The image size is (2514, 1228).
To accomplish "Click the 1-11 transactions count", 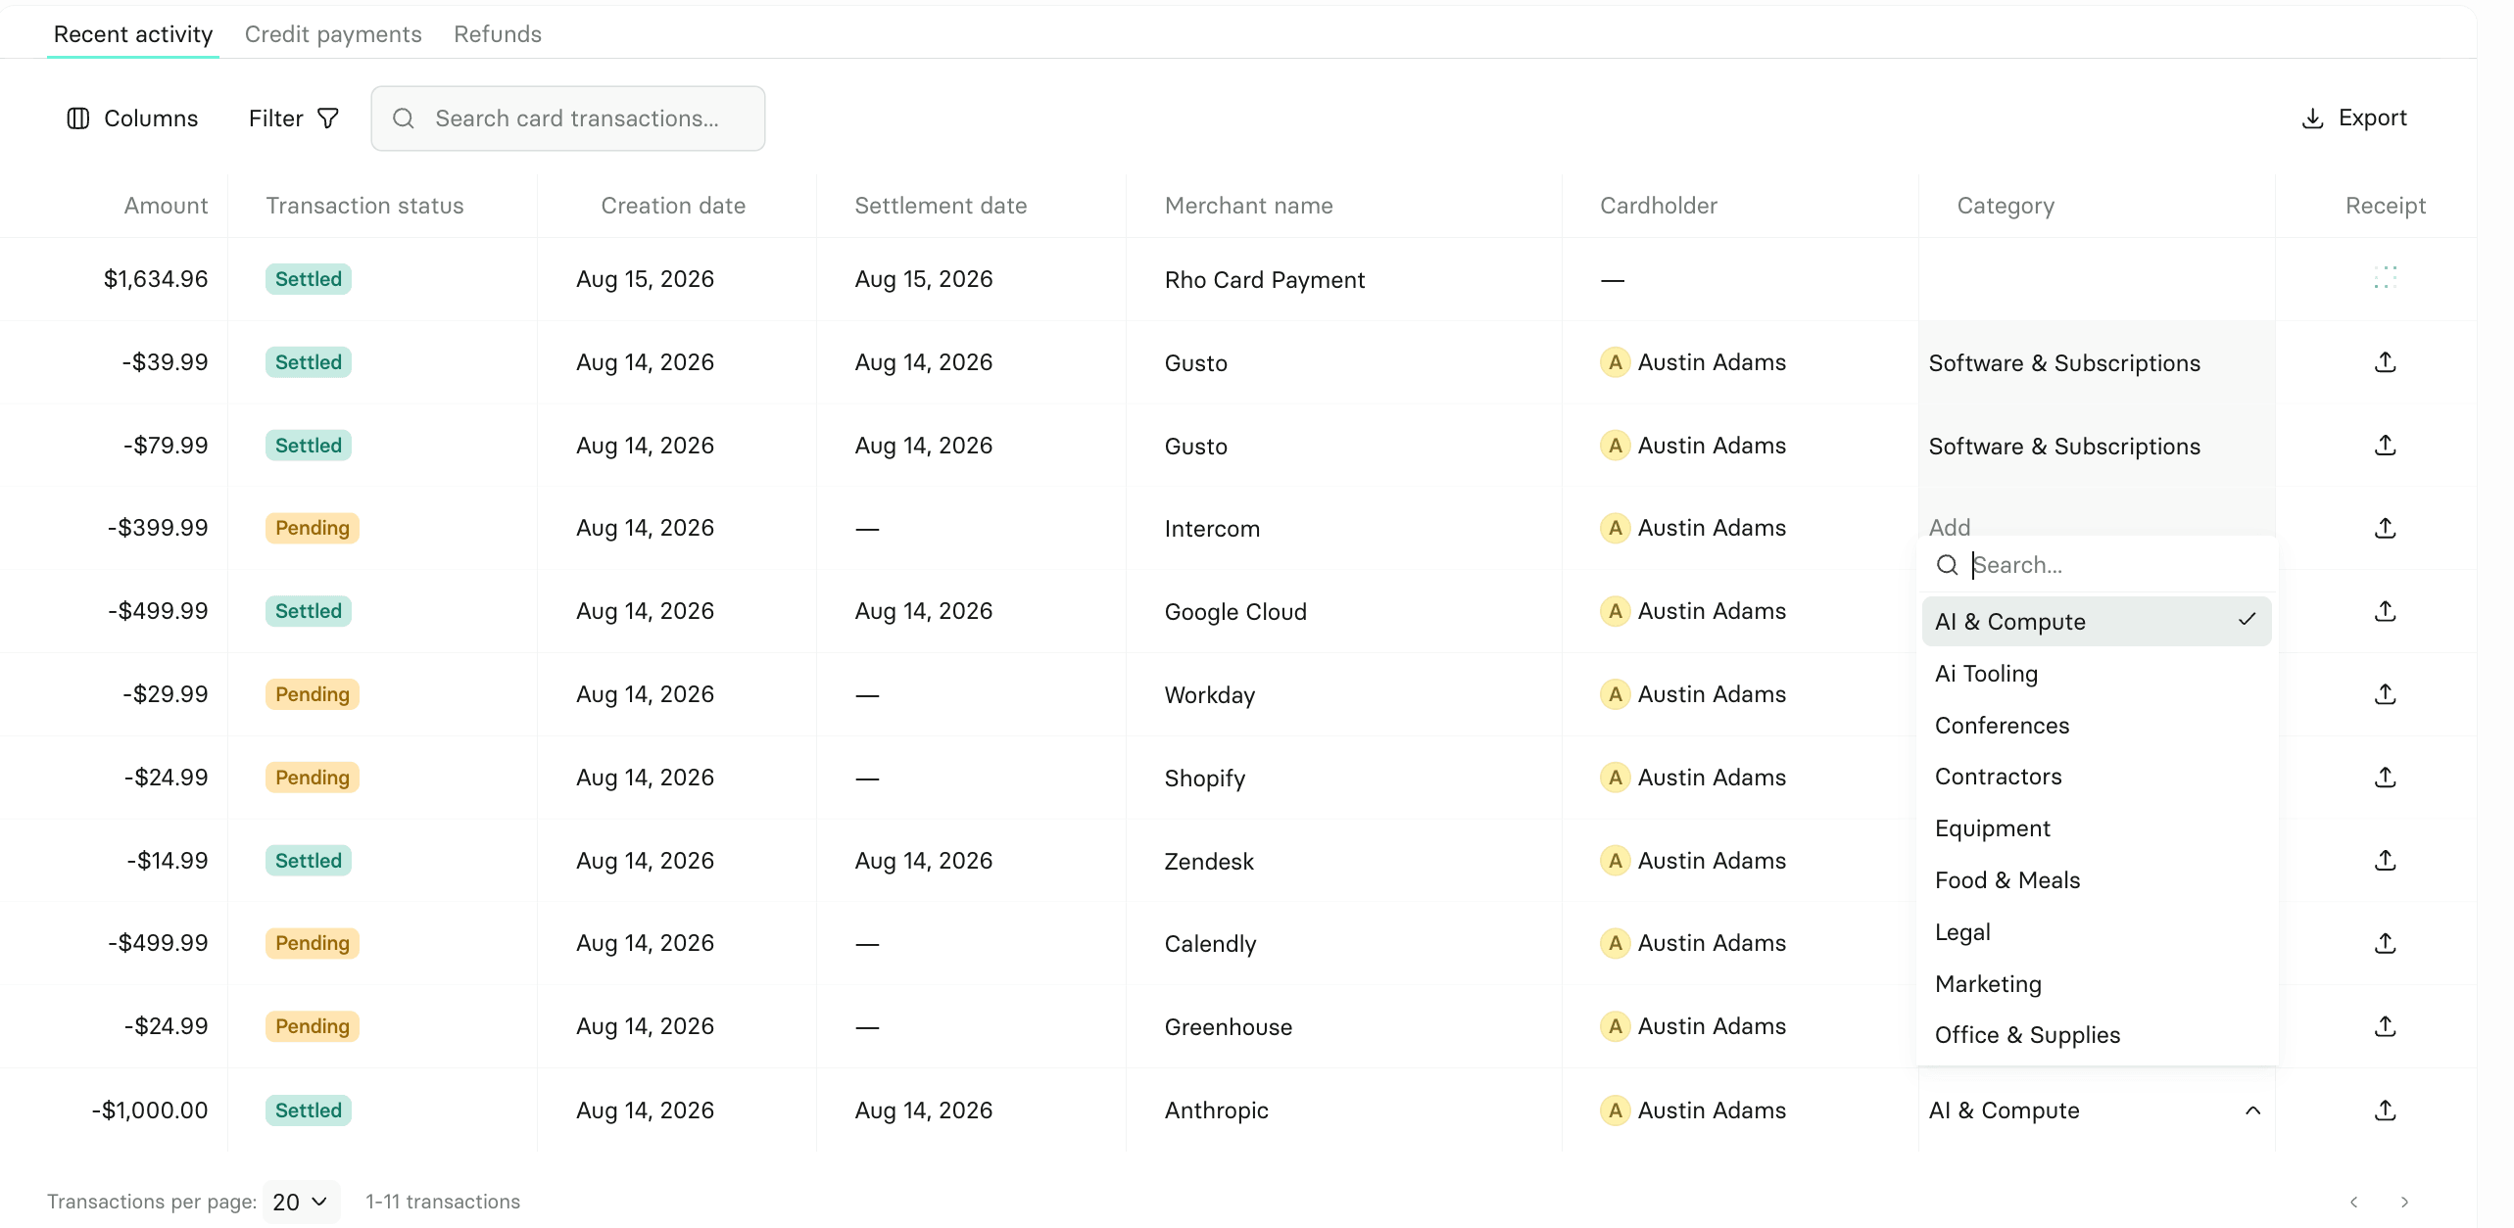I will pyautogui.click(x=443, y=1202).
